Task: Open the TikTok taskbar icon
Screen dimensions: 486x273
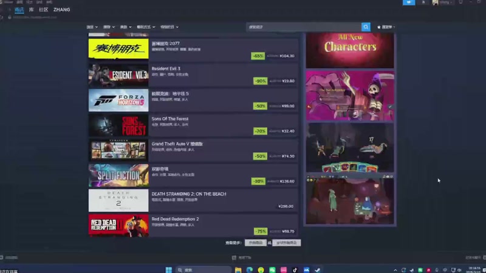Action: 295,270
